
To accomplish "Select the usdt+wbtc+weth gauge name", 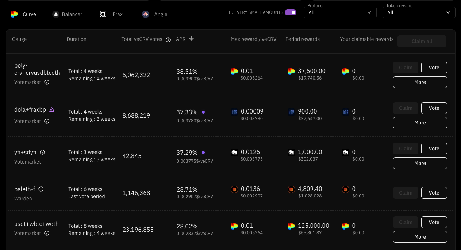I will 37,224.
